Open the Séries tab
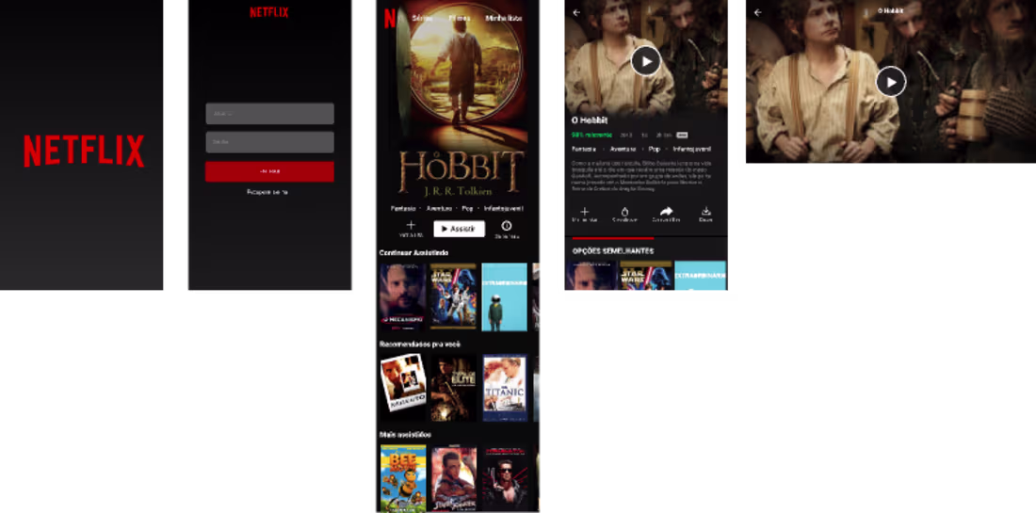 click(x=422, y=18)
